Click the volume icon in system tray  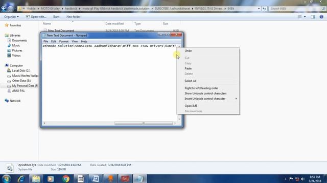pos(303,179)
